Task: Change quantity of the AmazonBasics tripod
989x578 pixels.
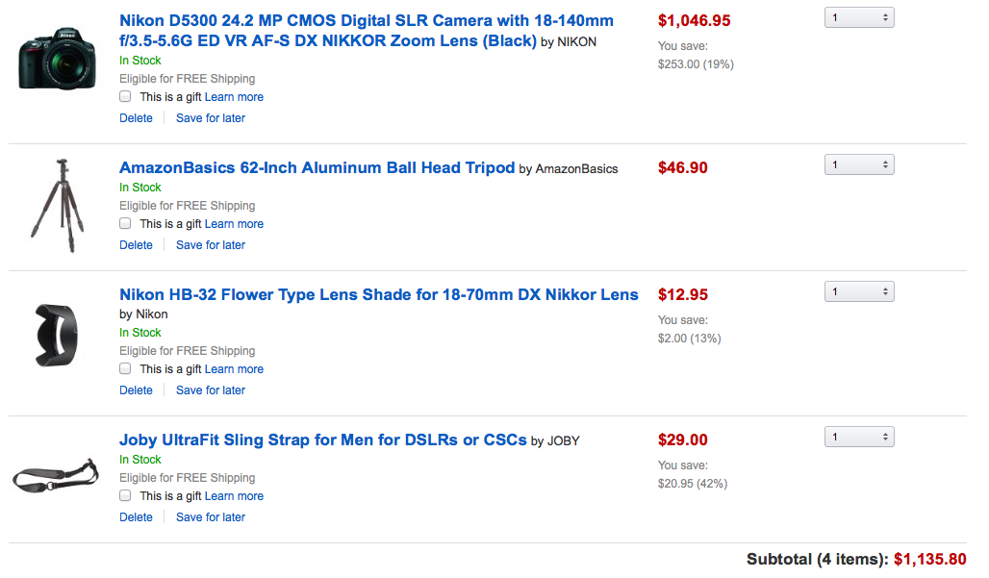Action: tap(859, 164)
